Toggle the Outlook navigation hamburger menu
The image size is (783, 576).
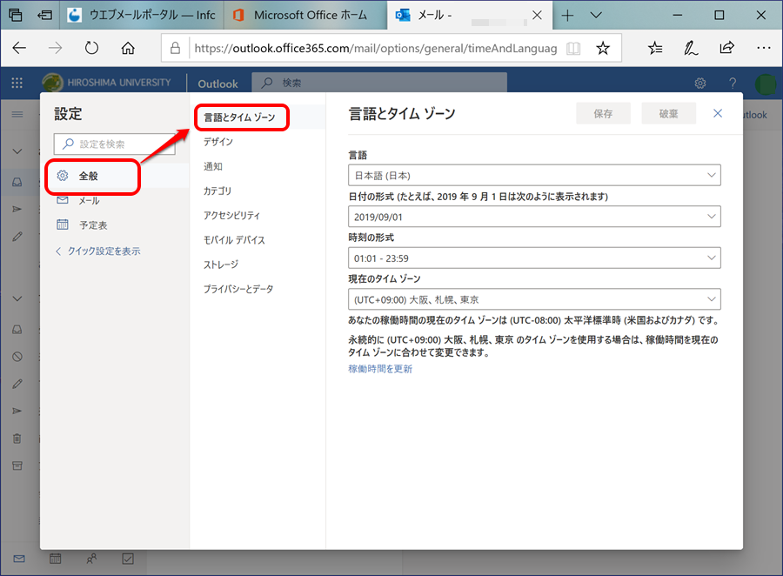coord(17,114)
